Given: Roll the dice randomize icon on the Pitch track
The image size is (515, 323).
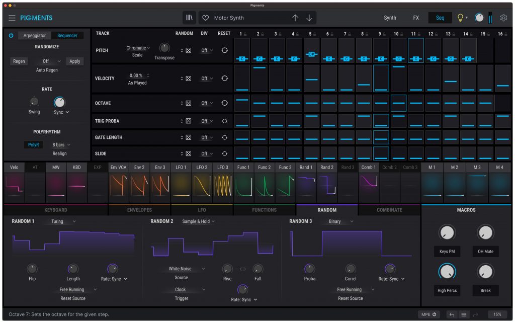Looking at the screenshot, I should point(188,49).
